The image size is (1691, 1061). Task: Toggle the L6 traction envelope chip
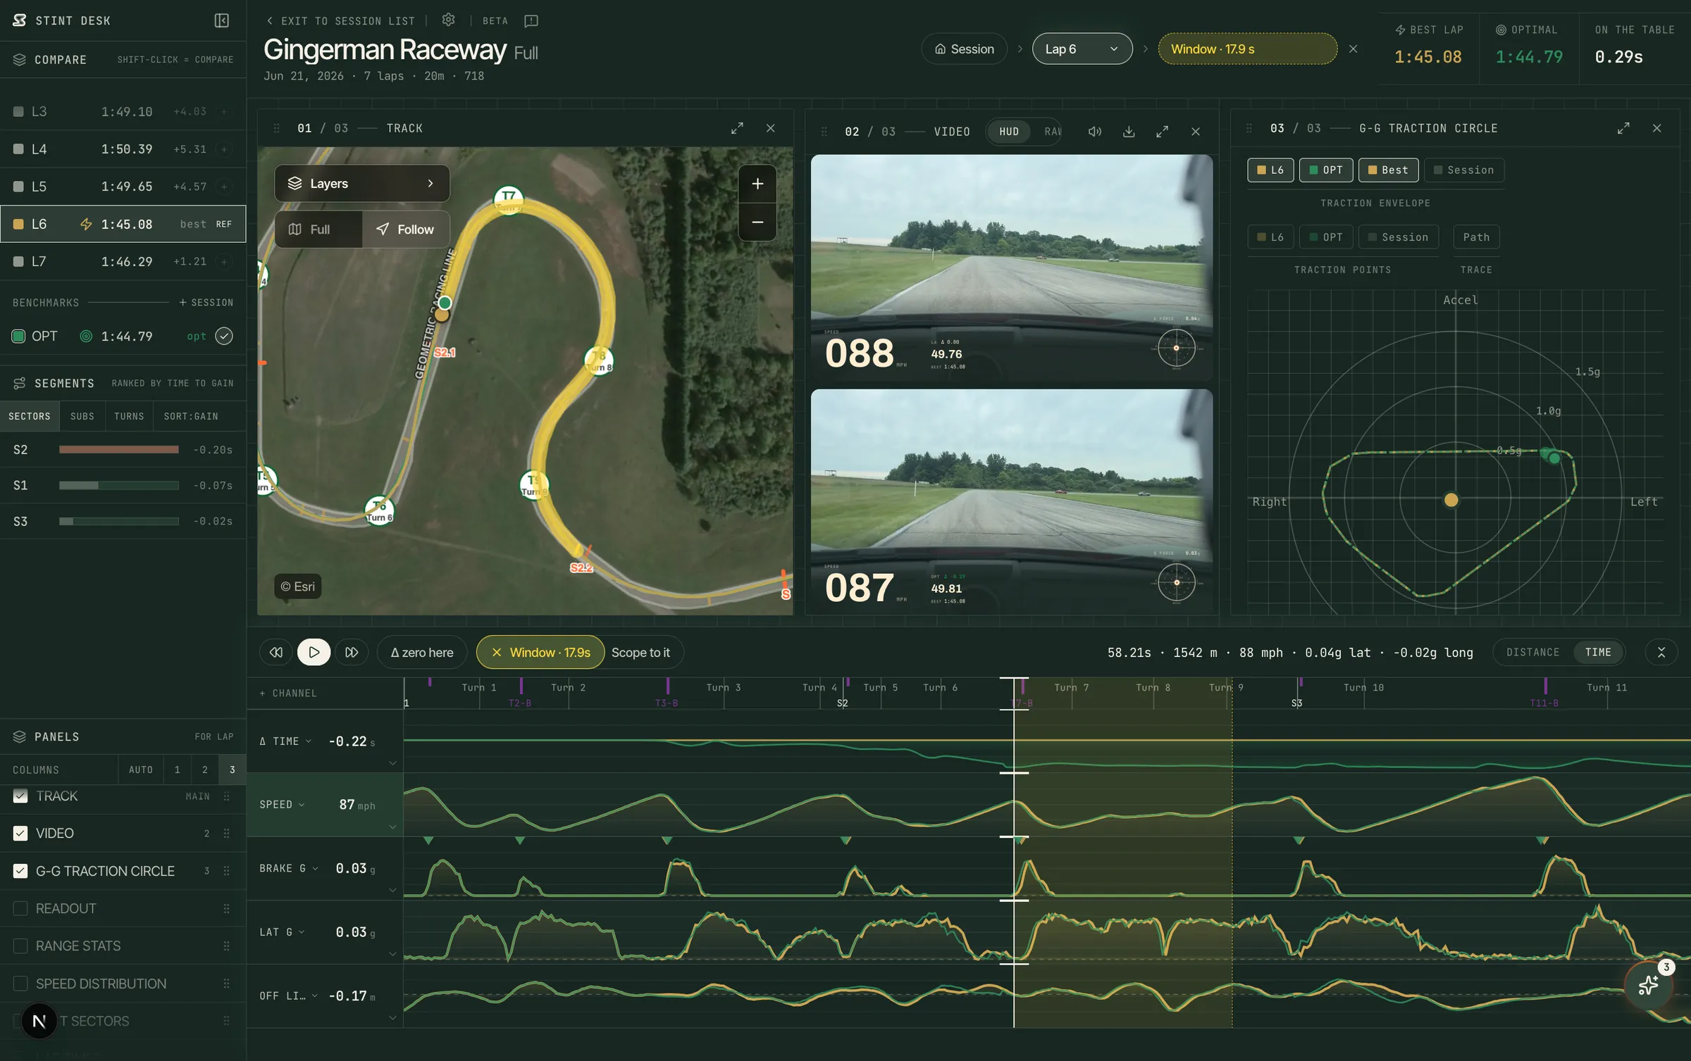click(x=1270, y=170)
